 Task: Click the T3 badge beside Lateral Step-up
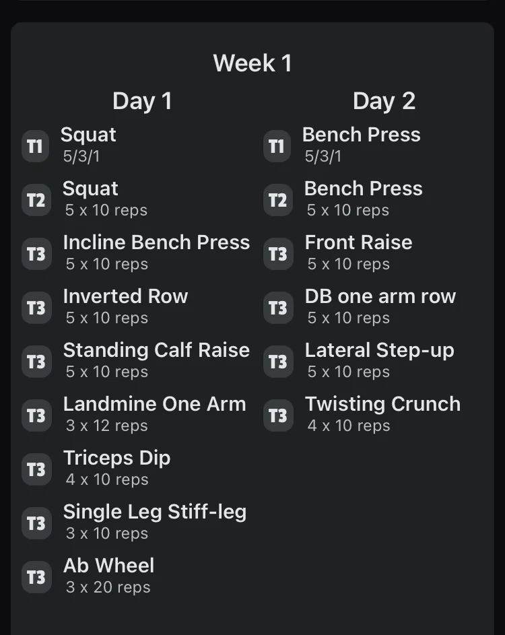pyautogui.click(x=277, y=362)
